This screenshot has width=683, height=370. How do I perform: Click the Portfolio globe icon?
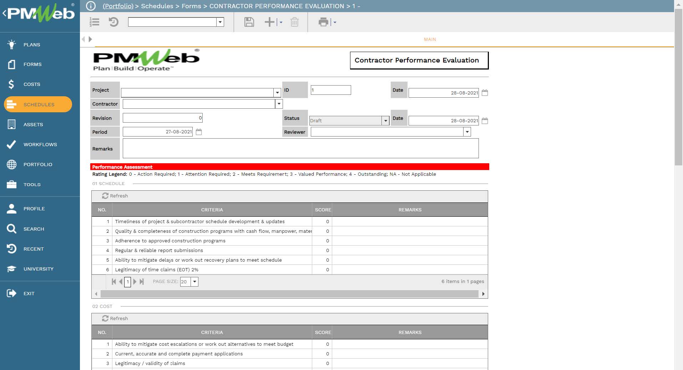pos(11,164)
